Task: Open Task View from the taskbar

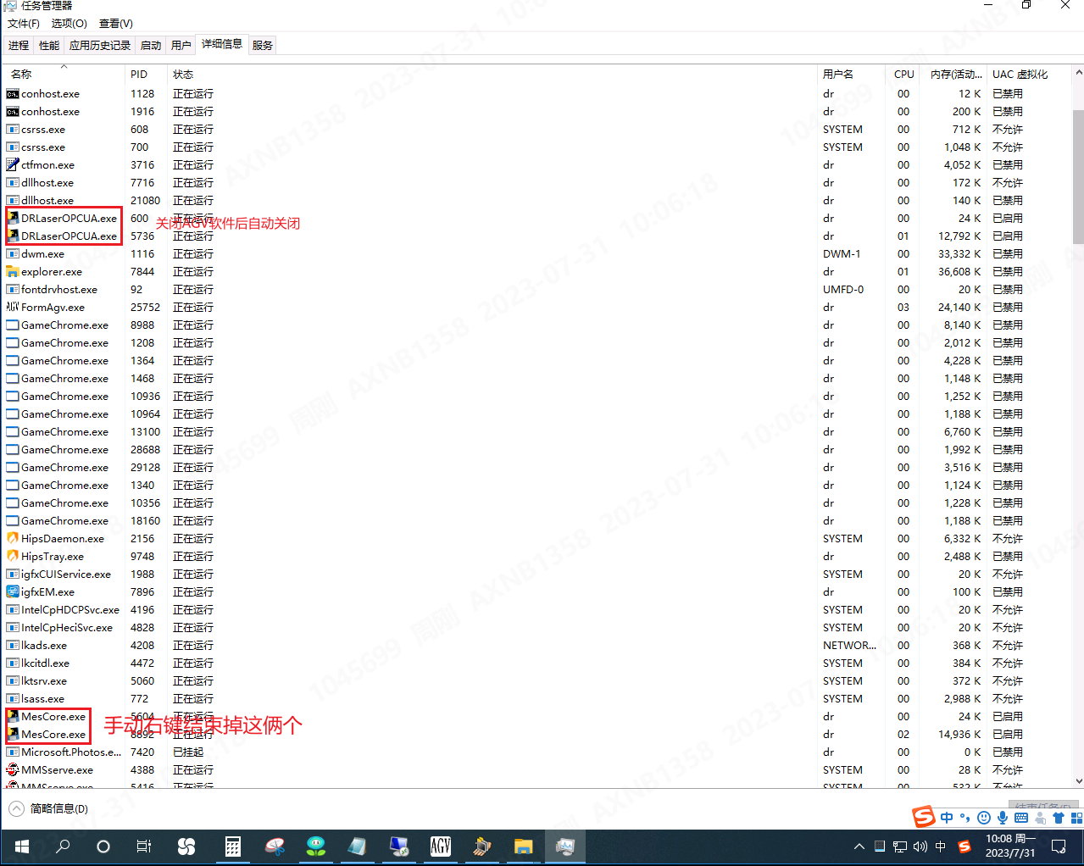Action: coord(144,846)
